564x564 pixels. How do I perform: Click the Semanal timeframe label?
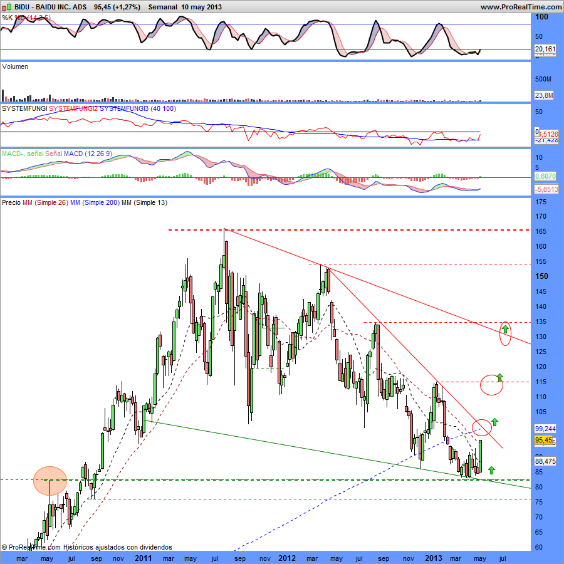tap(162, 7)
